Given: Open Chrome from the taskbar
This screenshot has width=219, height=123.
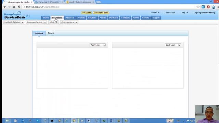Looking at the screenshot, I should point(74,121).
